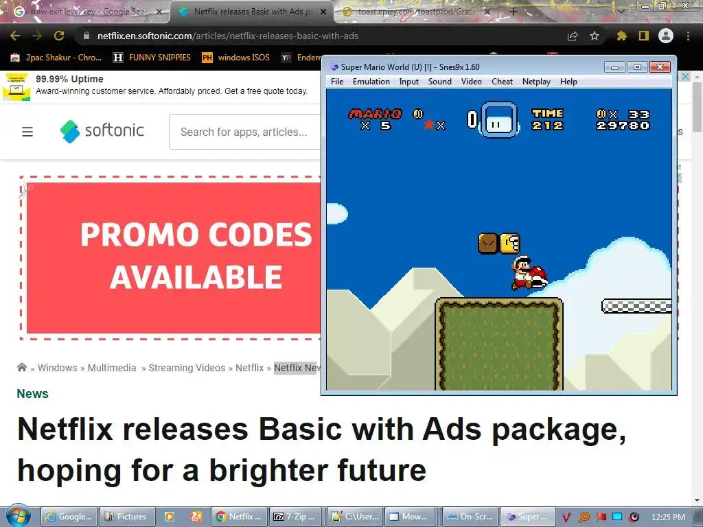Open 2pac Shakur bookmark
The image size is (703, 527).
coord(56,58)
